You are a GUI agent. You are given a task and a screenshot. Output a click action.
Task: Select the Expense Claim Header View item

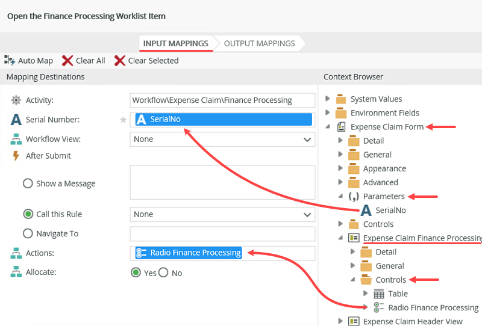point(413,321)
